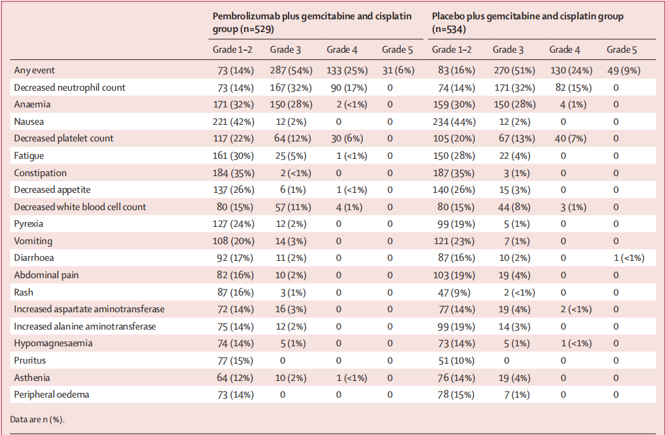
Task: Click the 'Fatigue' row label
Action: pyautogui.click(x=30, y=155)
